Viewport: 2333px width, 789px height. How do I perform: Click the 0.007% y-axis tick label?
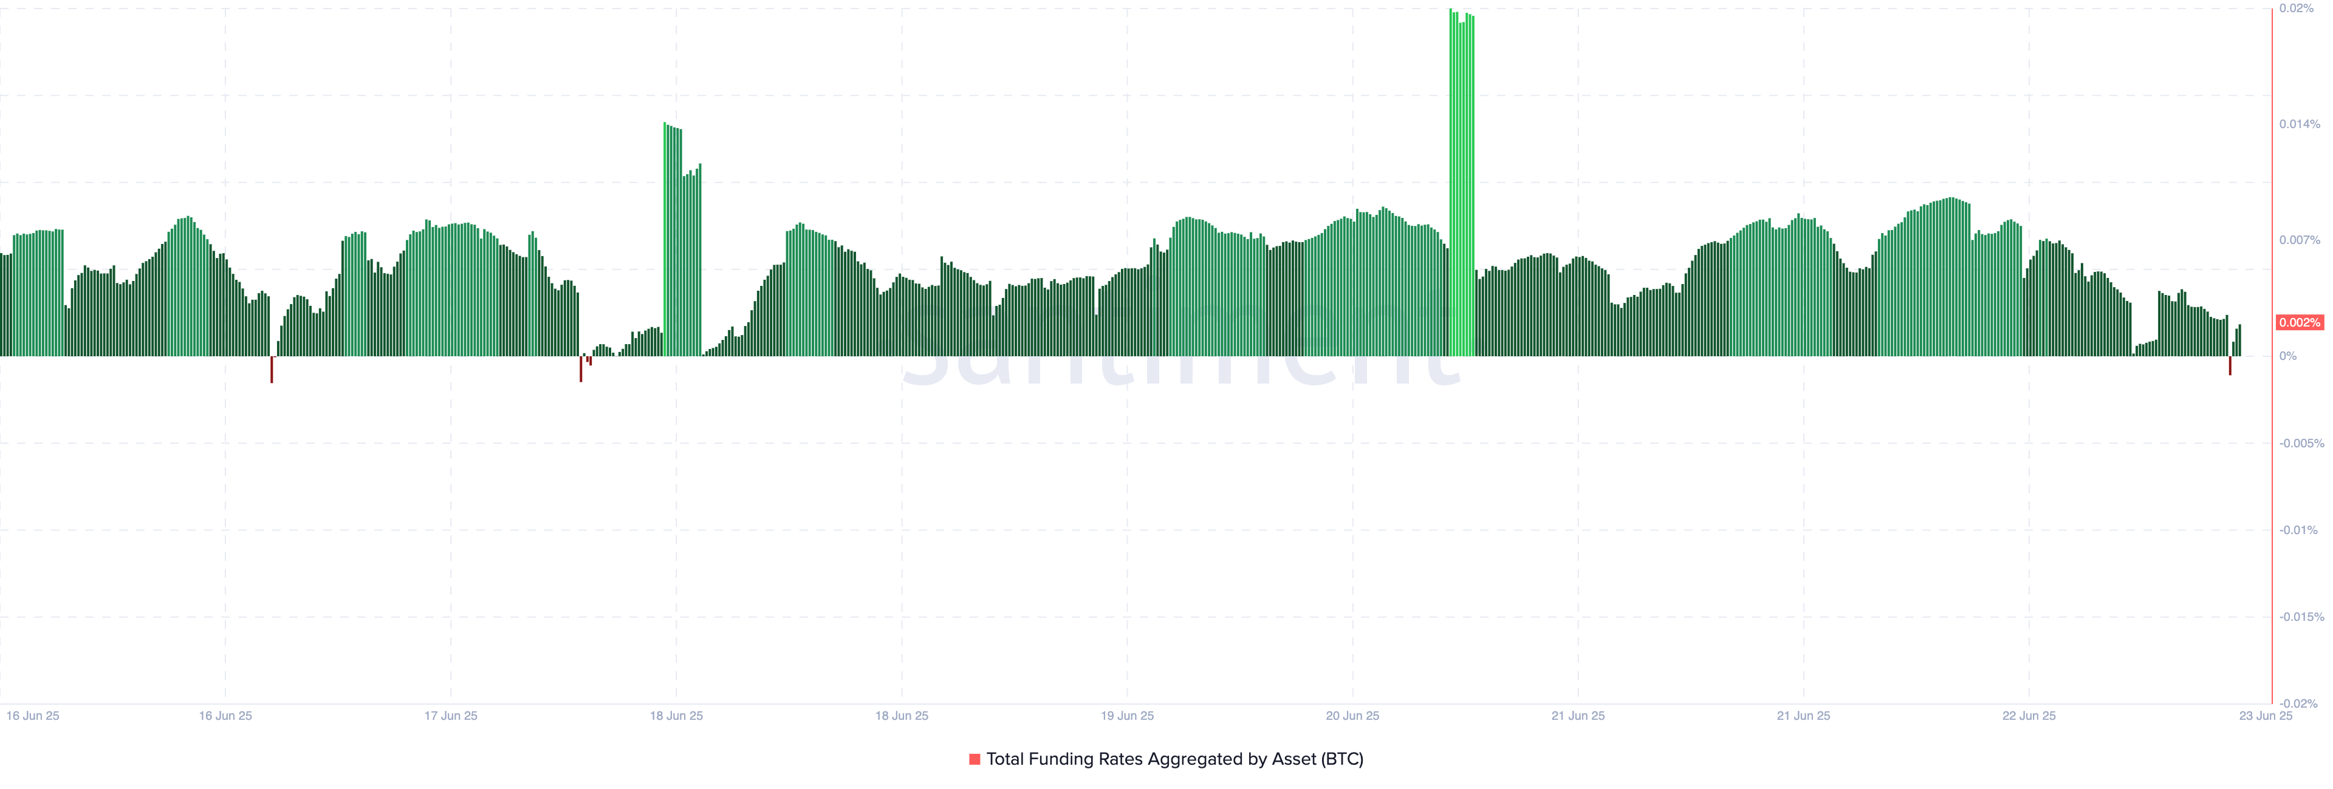[2298, 240]
